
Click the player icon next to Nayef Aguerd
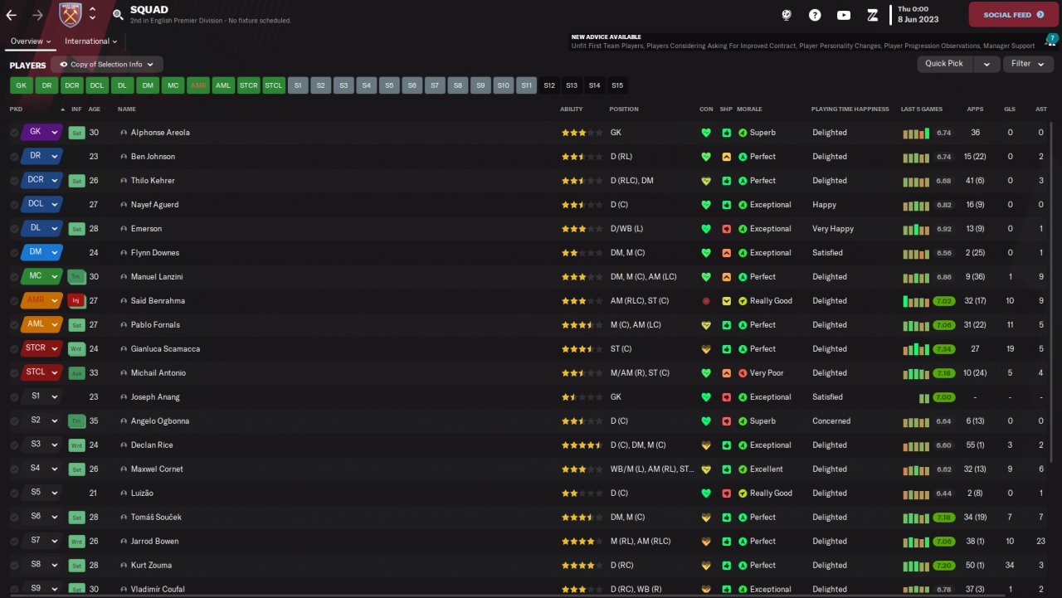124,205
